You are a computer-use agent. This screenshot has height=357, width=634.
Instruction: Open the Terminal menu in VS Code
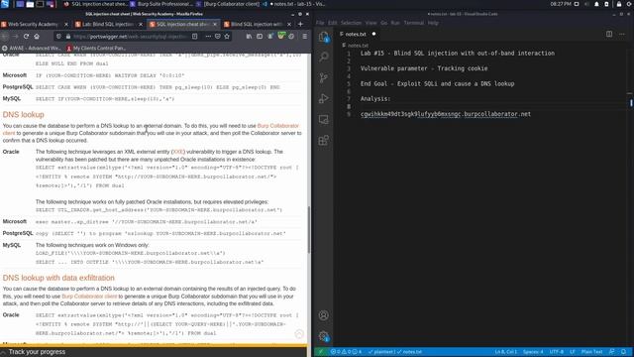pyautogui.click(x=414, y=23)
